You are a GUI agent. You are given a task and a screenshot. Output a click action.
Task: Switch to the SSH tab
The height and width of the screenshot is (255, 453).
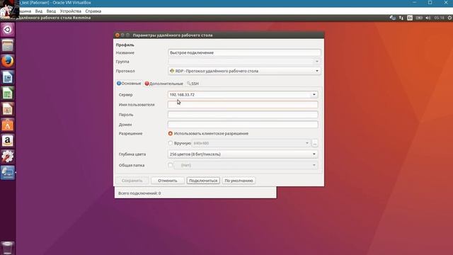pyautogui.click(x=193, y=84)
